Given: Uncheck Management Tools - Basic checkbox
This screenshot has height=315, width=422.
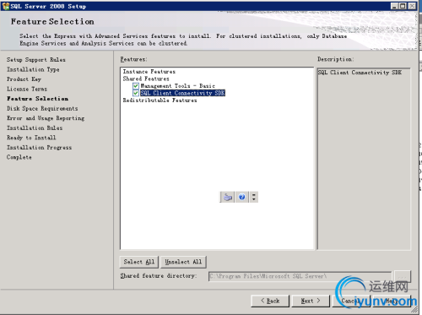Looking at the screenshot, I should pos(136,86).
